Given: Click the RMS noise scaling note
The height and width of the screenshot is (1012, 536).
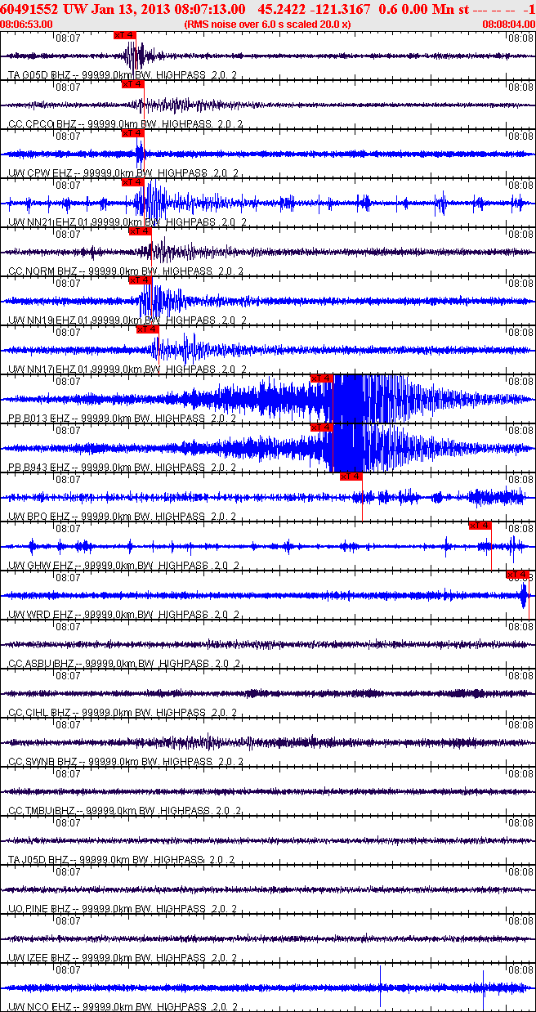Looking at the screenshot, I should pyautogui.click(x=268, y=25).
